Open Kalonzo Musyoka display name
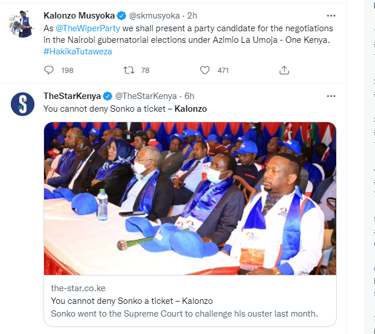Viewport: 375px width, 334px height. pos(79,16)
